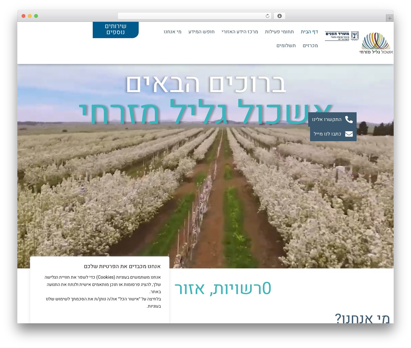Close the window with red button

[x=23, y=16]
